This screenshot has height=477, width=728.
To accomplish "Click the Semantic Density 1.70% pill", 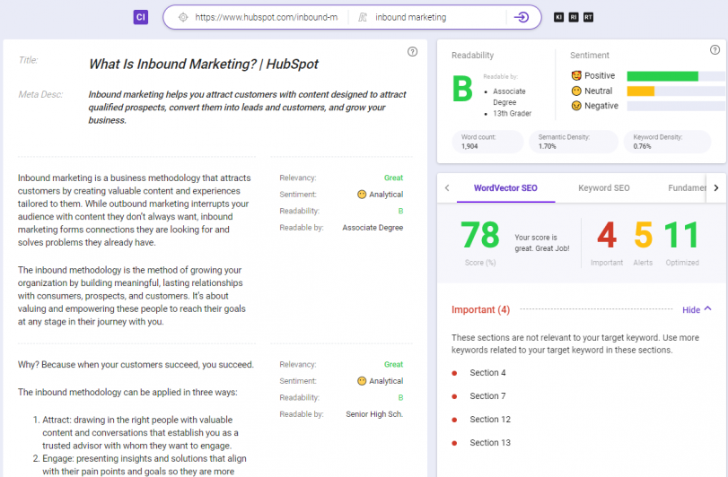I will click(574, 142).
